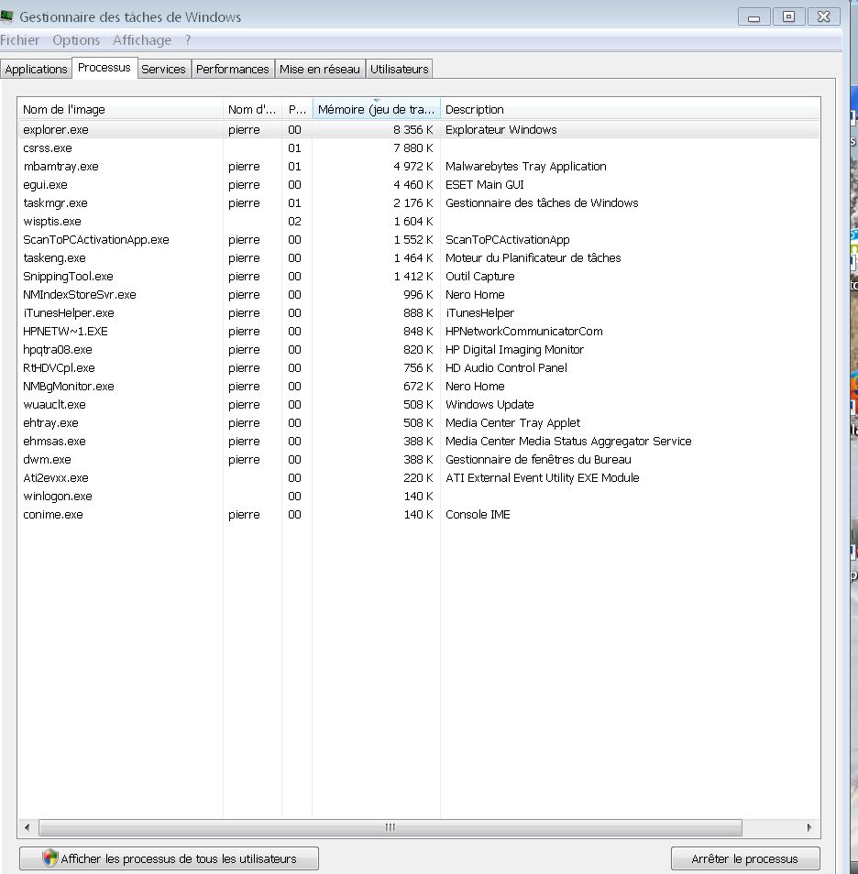Open the Options menu
858x874 pixels.
(x=76, y=40)
